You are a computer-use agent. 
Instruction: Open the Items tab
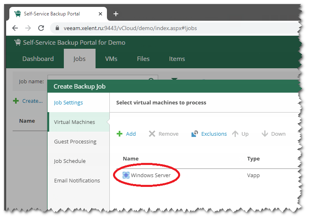(x=177, y=59)
